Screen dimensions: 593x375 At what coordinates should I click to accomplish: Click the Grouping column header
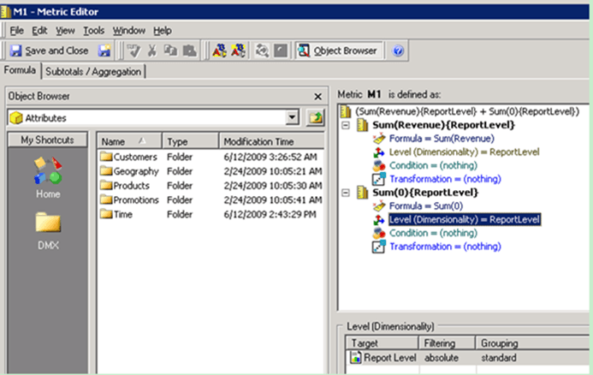pos(533,342)
